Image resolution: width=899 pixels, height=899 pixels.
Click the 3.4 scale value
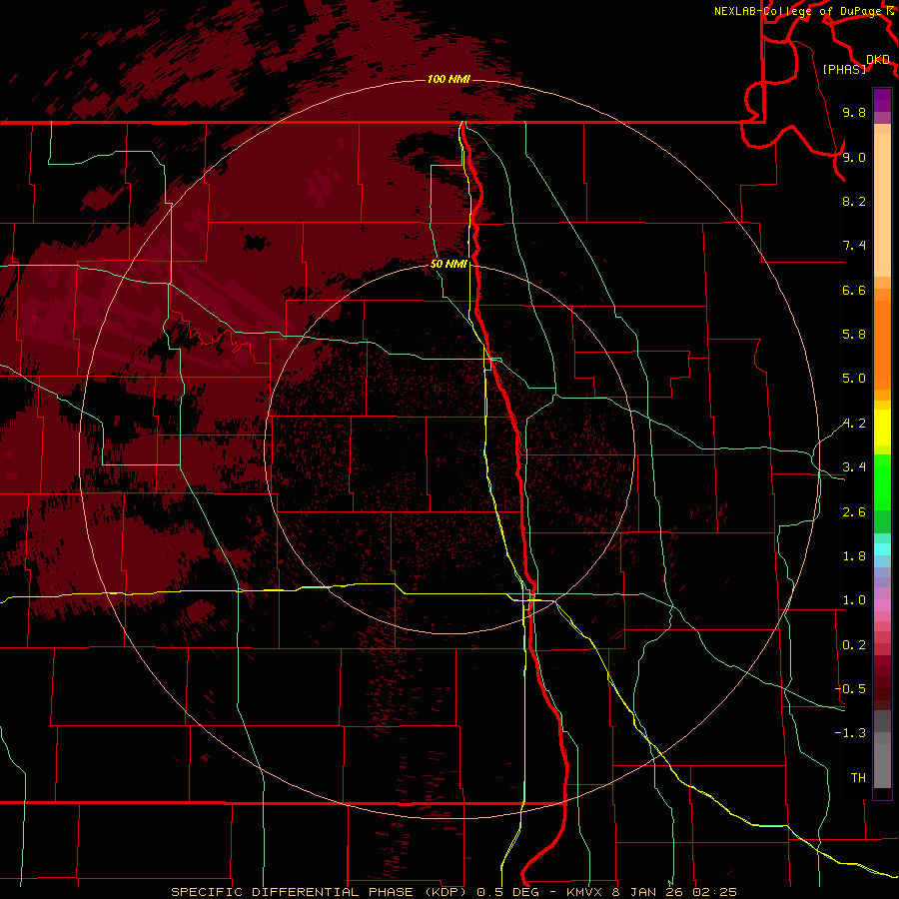(854, 467)
